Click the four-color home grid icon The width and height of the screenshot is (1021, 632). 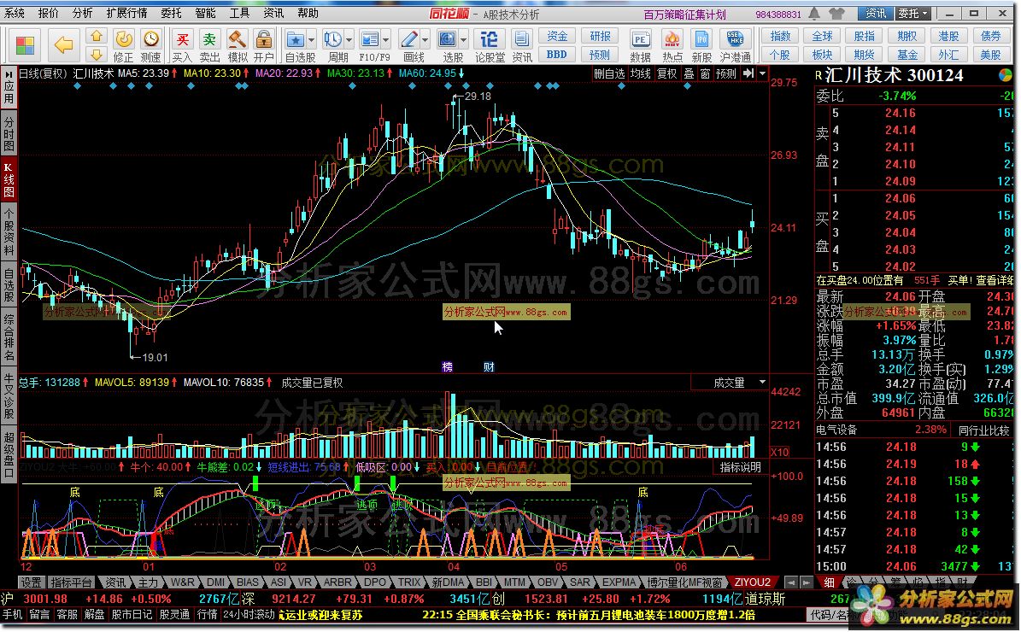coord(25,45)
